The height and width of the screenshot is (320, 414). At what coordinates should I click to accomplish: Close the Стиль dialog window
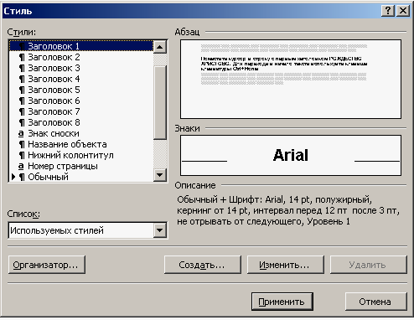tap(403, 11)
